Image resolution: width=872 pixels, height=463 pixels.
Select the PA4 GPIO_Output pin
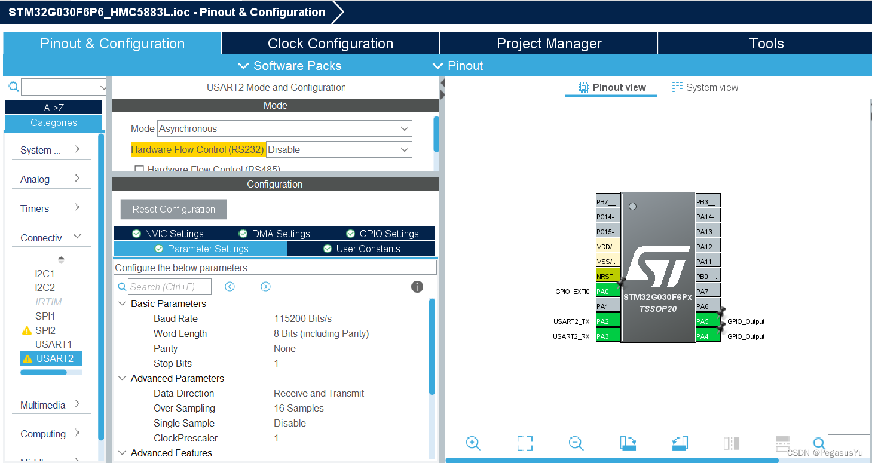coord(708,336)
